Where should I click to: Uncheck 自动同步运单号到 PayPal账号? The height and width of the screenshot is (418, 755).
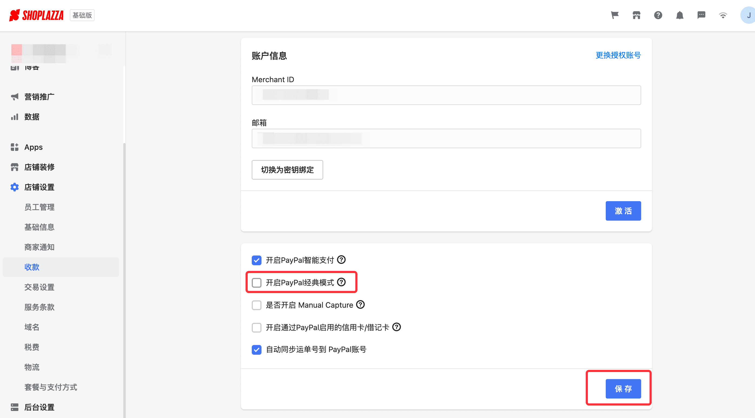pyautogui.click(x=256, y=349)
